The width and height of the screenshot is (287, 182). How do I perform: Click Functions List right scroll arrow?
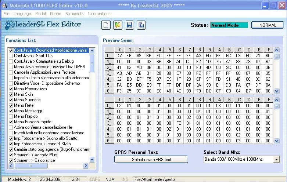86,166
